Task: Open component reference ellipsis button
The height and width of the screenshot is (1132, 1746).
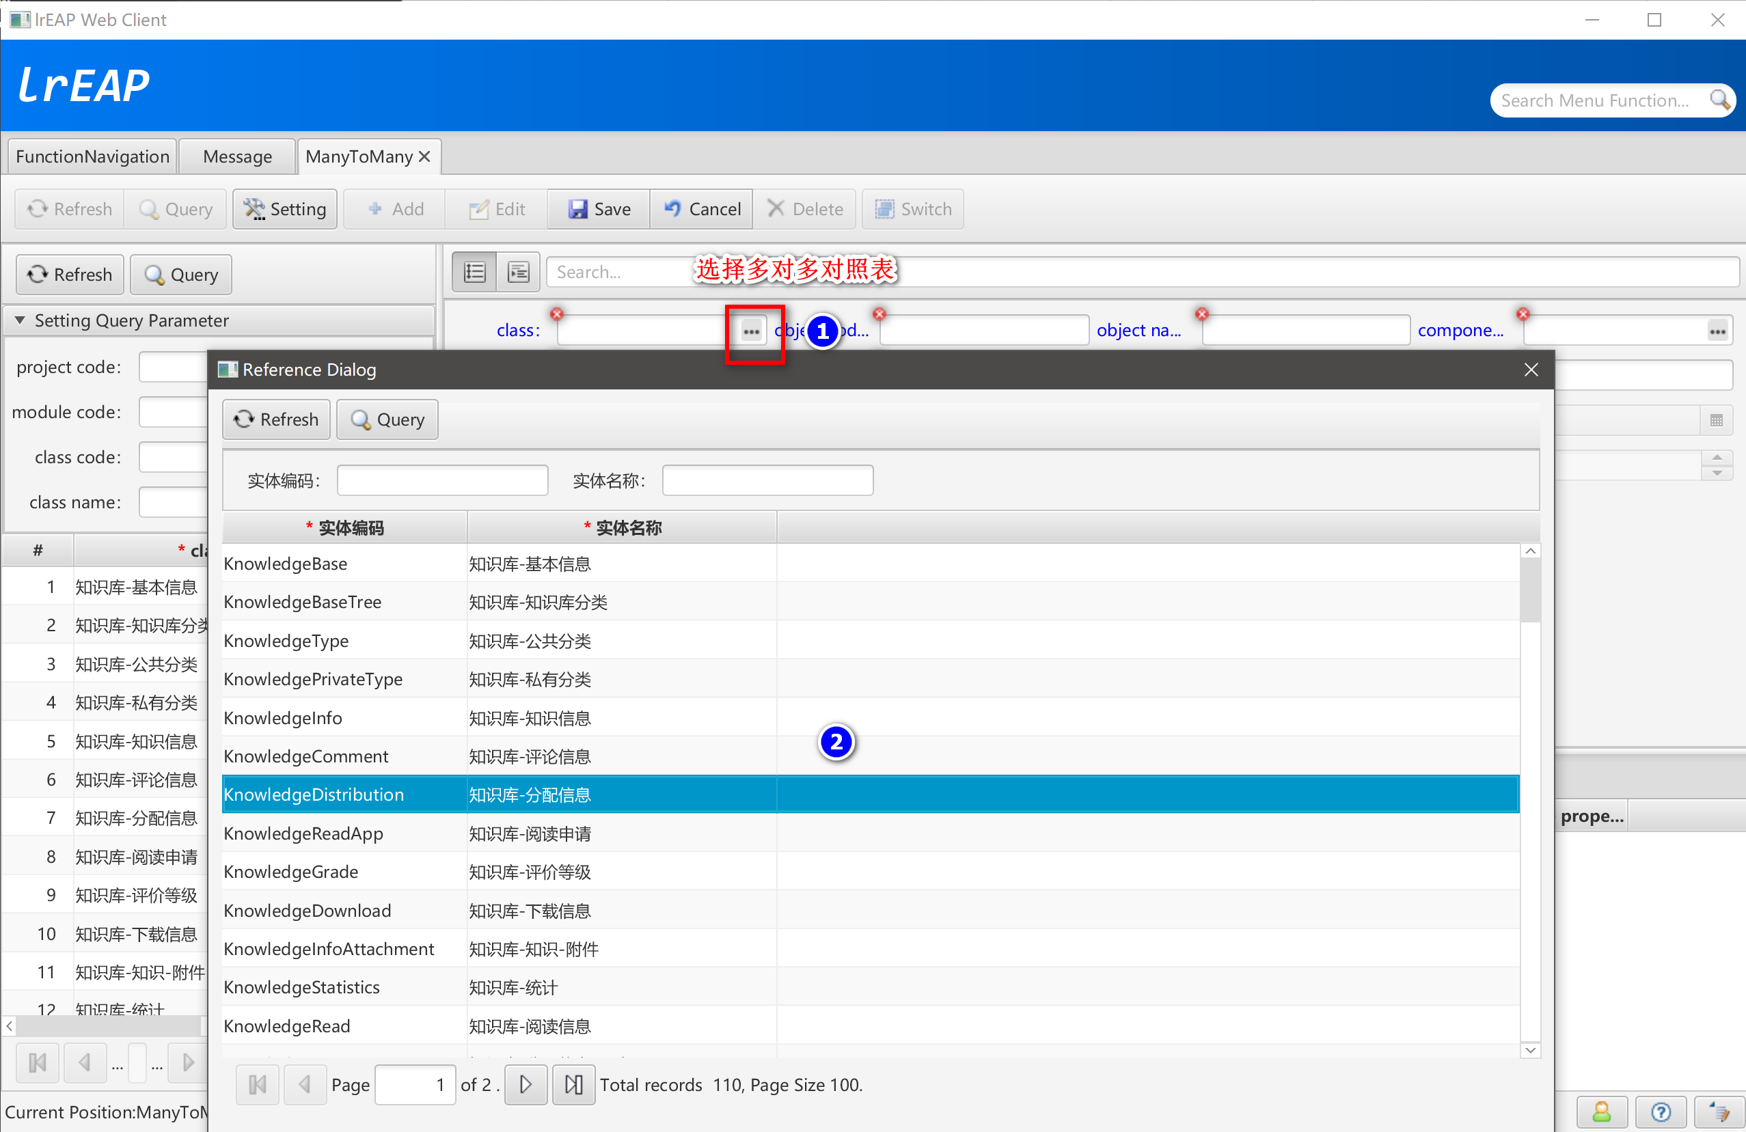Action: tap(1717, 331)
